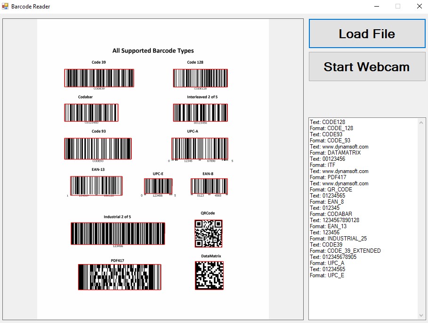The width and height of the screenshot is (428, 323).
Task: Minimize the Barcode Reader window
Action: click(x=377, y=7)
